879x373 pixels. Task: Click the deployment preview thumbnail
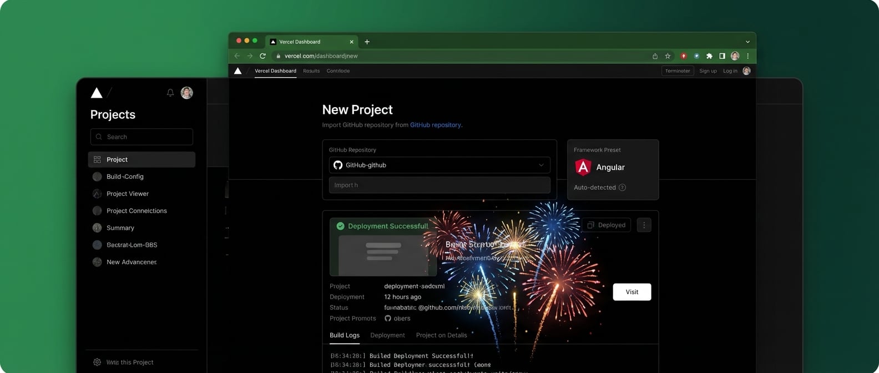[x=383, y=254]
